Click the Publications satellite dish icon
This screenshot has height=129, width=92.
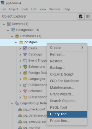25,85
